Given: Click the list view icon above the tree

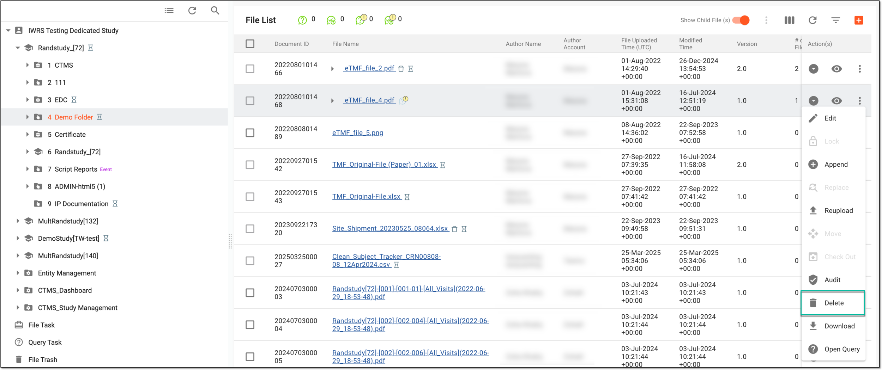Looking at the screenshot, I should coord(169,11).
